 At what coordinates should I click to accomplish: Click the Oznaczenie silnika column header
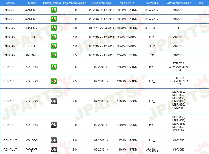[179, 3]
